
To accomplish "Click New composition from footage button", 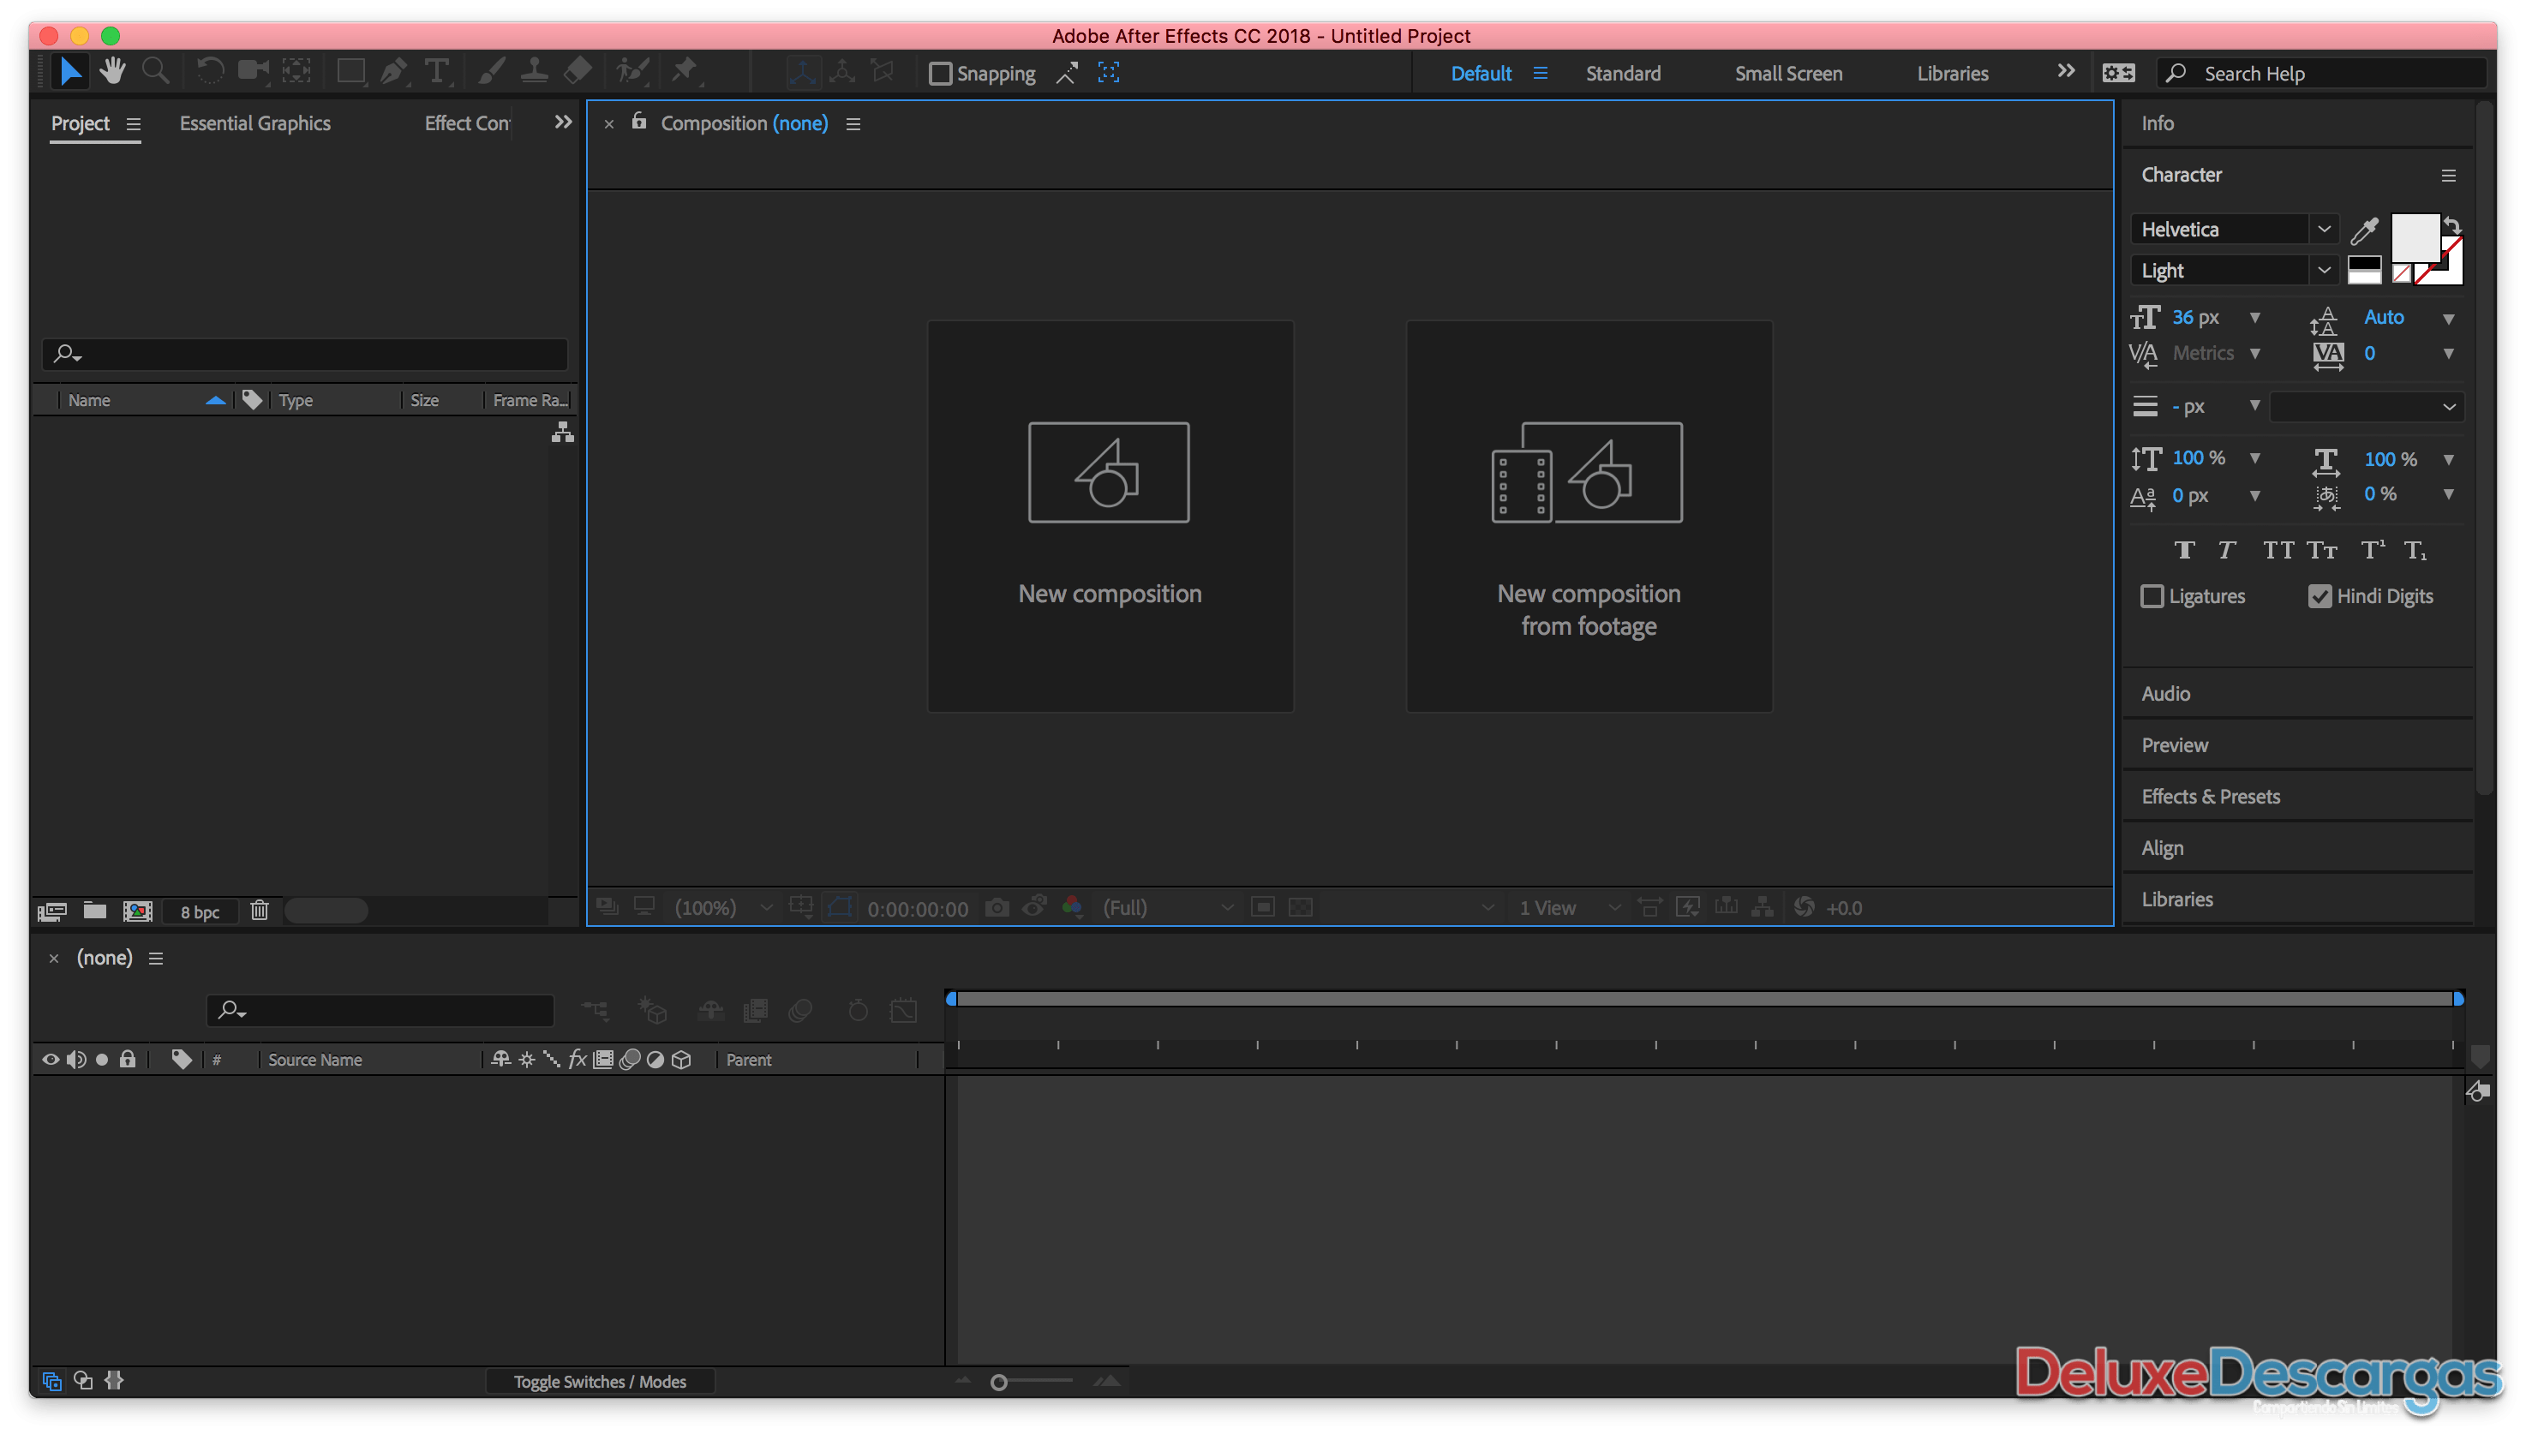I will coord(1589,516).
